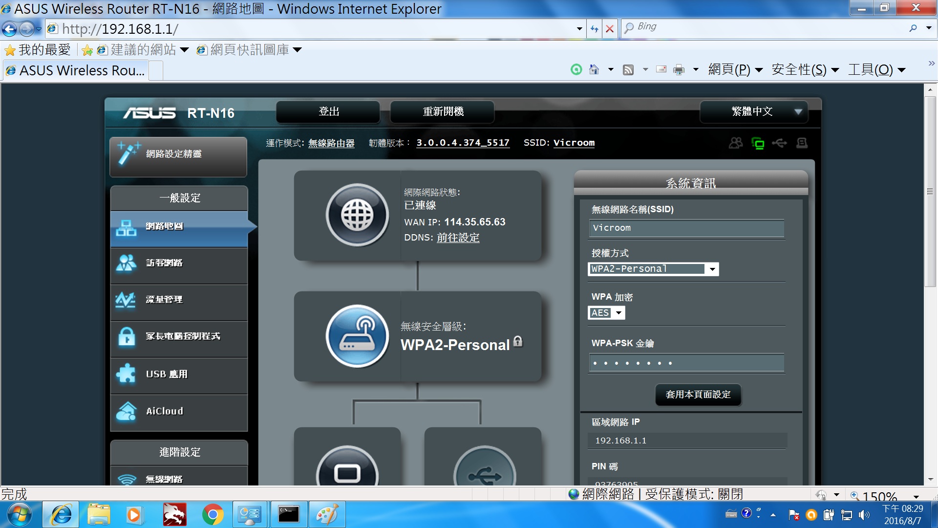Open the Web Slice Gallery (網頁快訊圖庫) dropdown

coord(249,50)
